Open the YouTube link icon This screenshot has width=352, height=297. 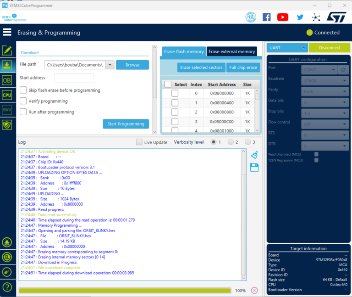(x=283, y=17)
